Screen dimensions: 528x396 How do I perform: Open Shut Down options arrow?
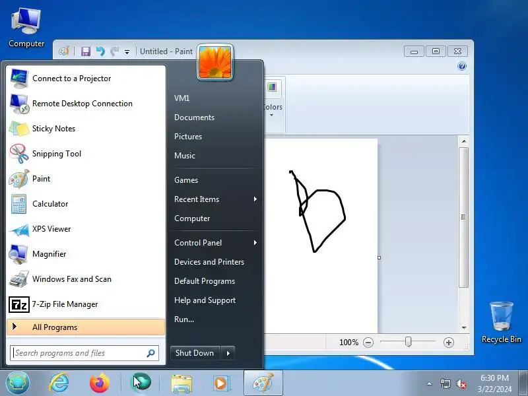[228, 353]
